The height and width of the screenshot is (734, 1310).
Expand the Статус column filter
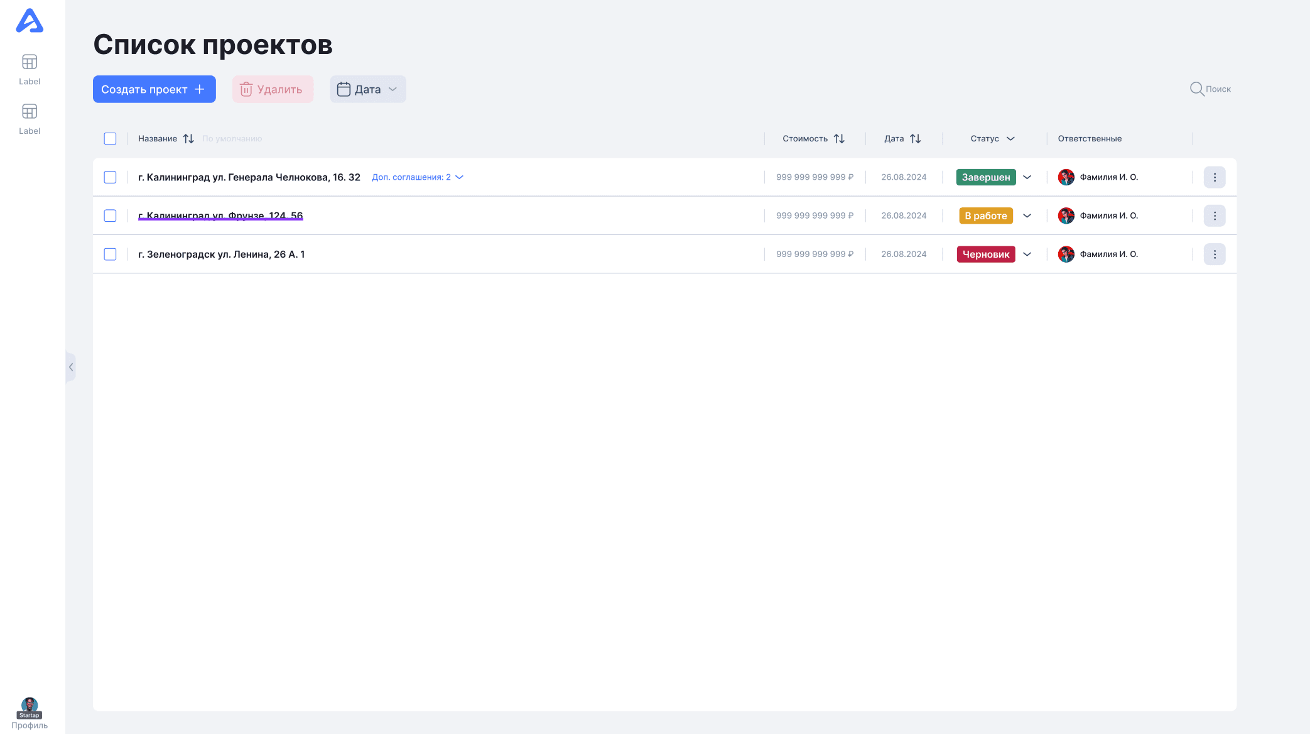[x=1010, y=139]
